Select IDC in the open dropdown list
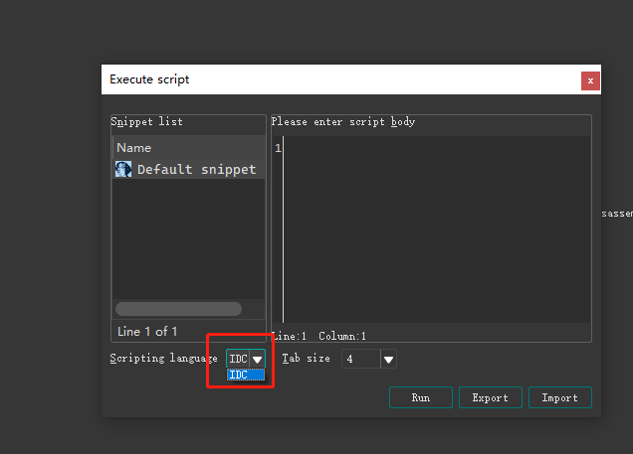This screenshot has height=454, width=633. point(245,375)
